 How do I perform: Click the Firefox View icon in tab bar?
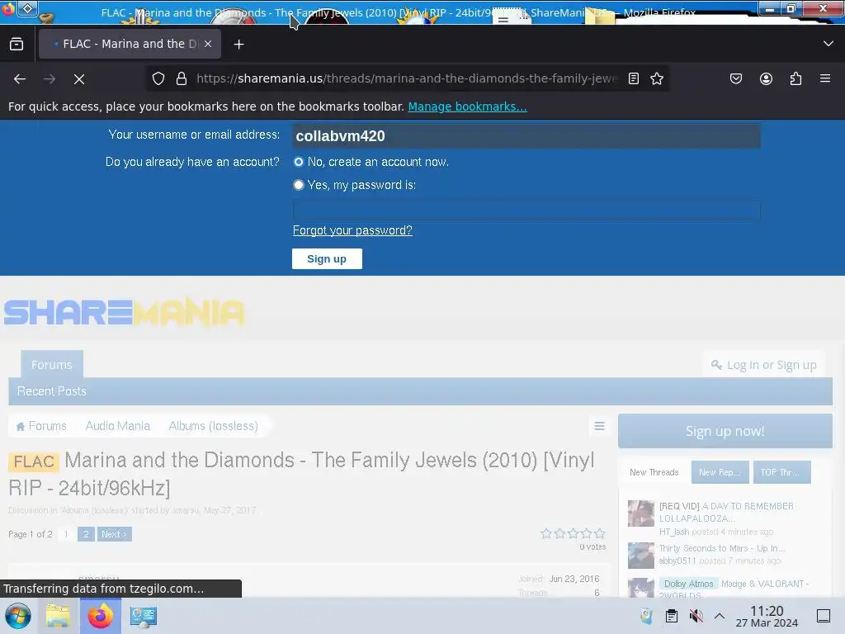17,45
